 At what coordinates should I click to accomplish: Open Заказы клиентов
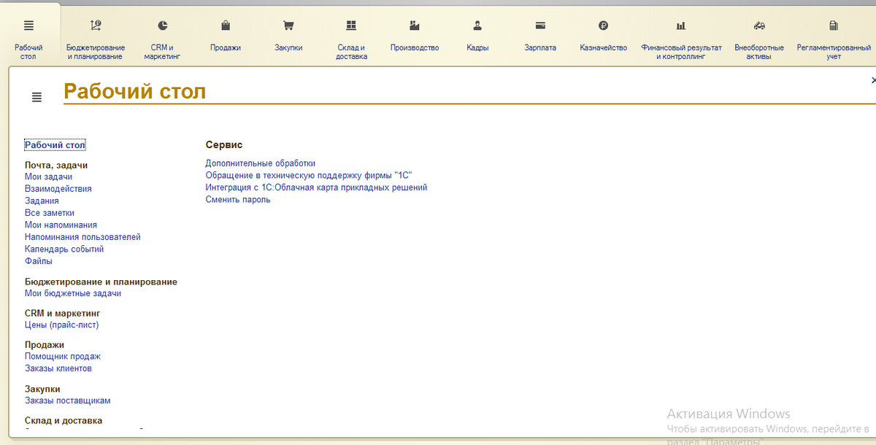click(58, 368)
